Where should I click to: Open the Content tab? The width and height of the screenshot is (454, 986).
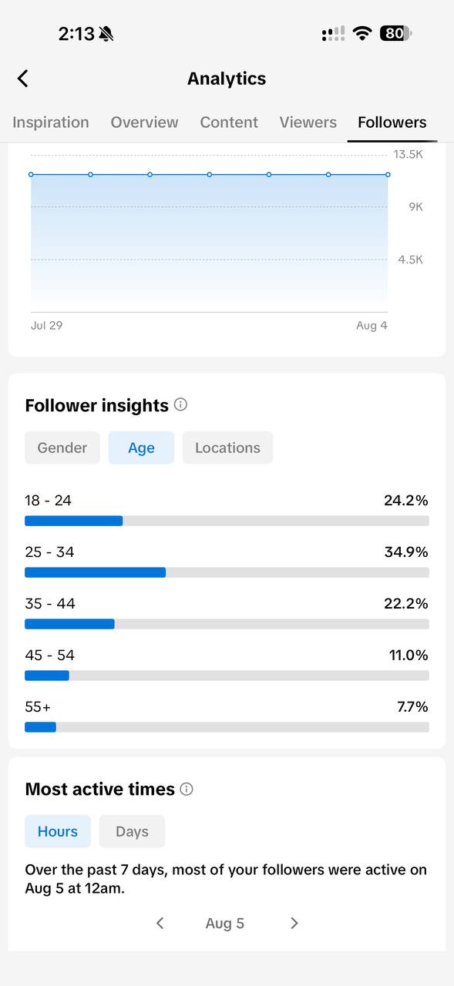229,122
